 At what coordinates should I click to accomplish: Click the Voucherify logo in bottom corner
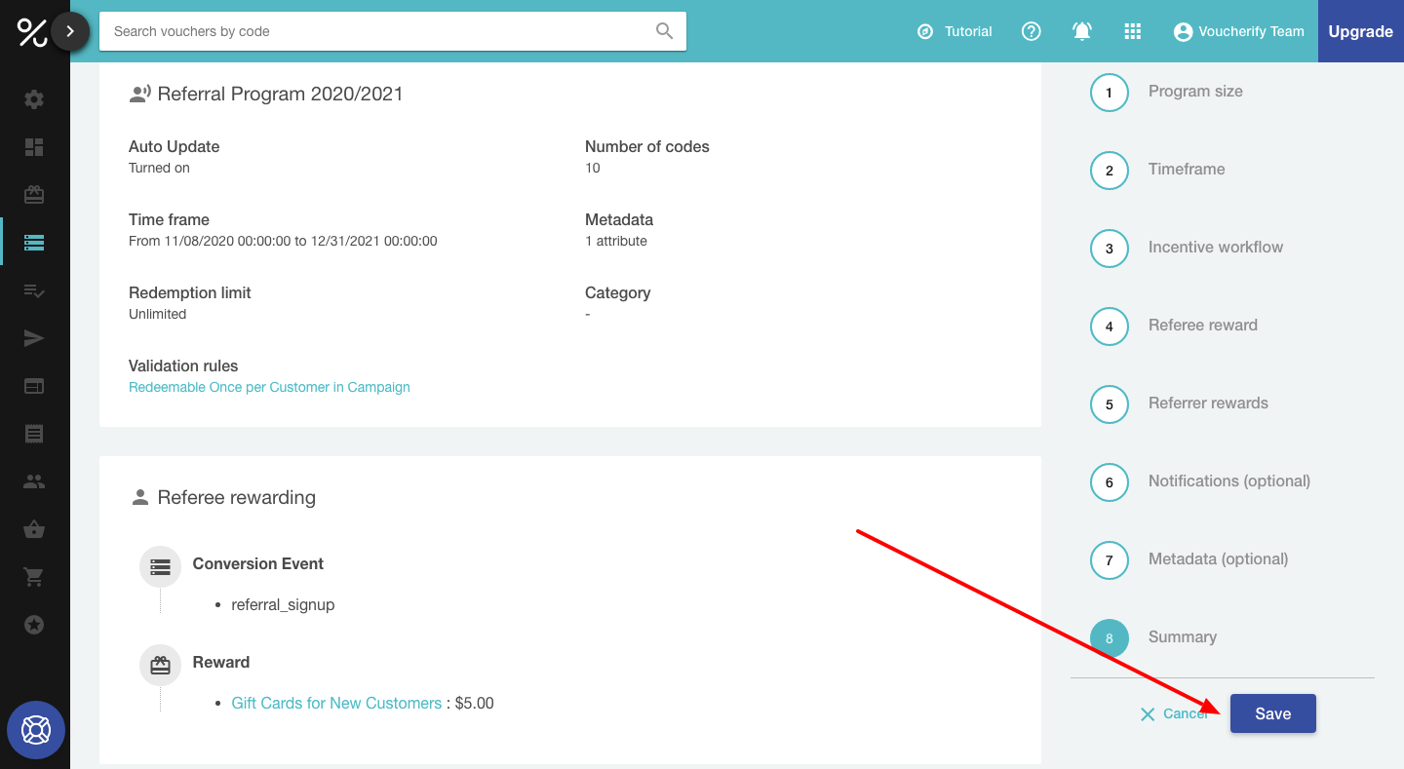coord(35,729)
